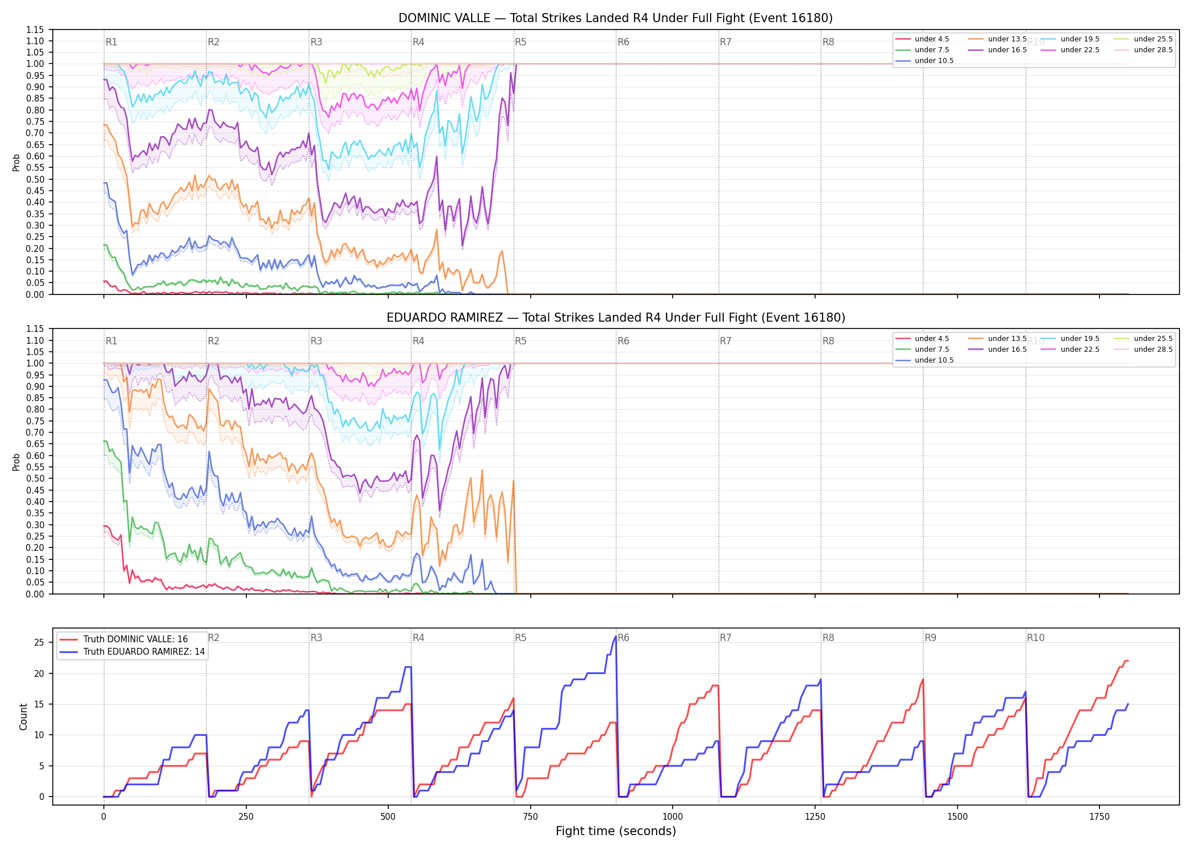This screenshot has width=1192, height=851.
Task: Click 0.50 tick on Eduardo Ramirez Prob axis
Action: [35, 479]
